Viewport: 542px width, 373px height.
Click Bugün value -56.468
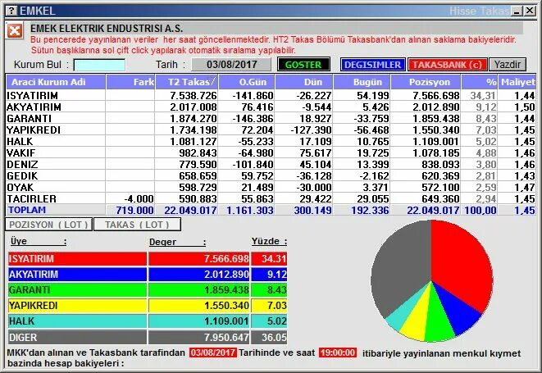click(x=371, y=130)
